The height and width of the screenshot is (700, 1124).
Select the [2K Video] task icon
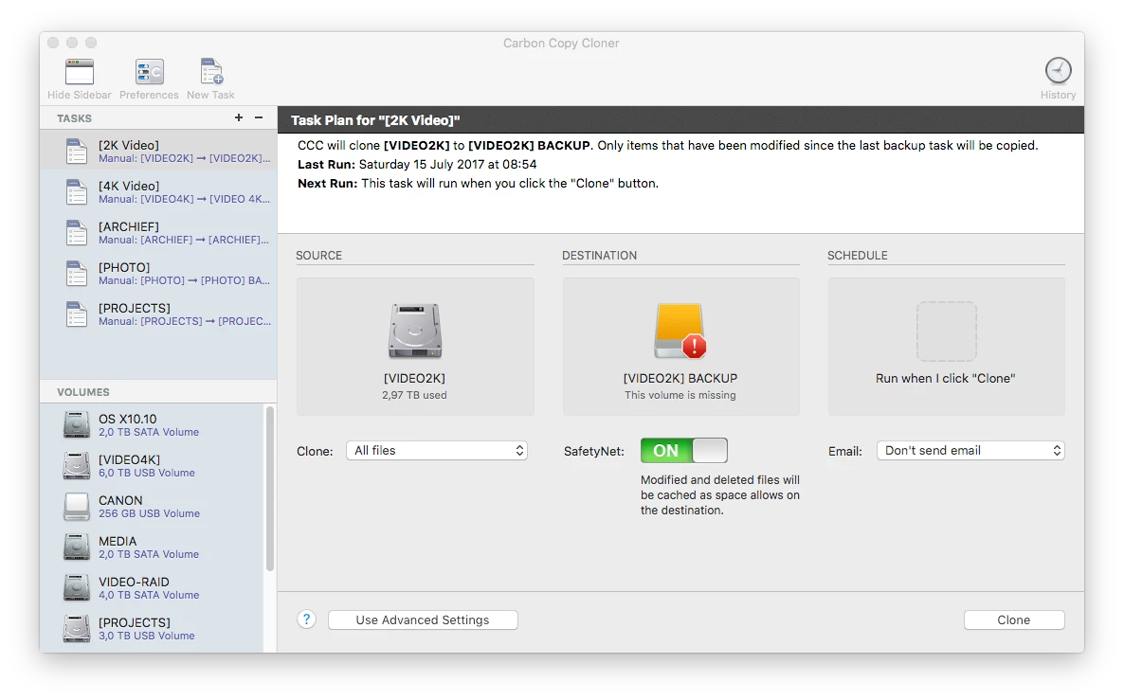pyautogui.click(x=77, y=152)
